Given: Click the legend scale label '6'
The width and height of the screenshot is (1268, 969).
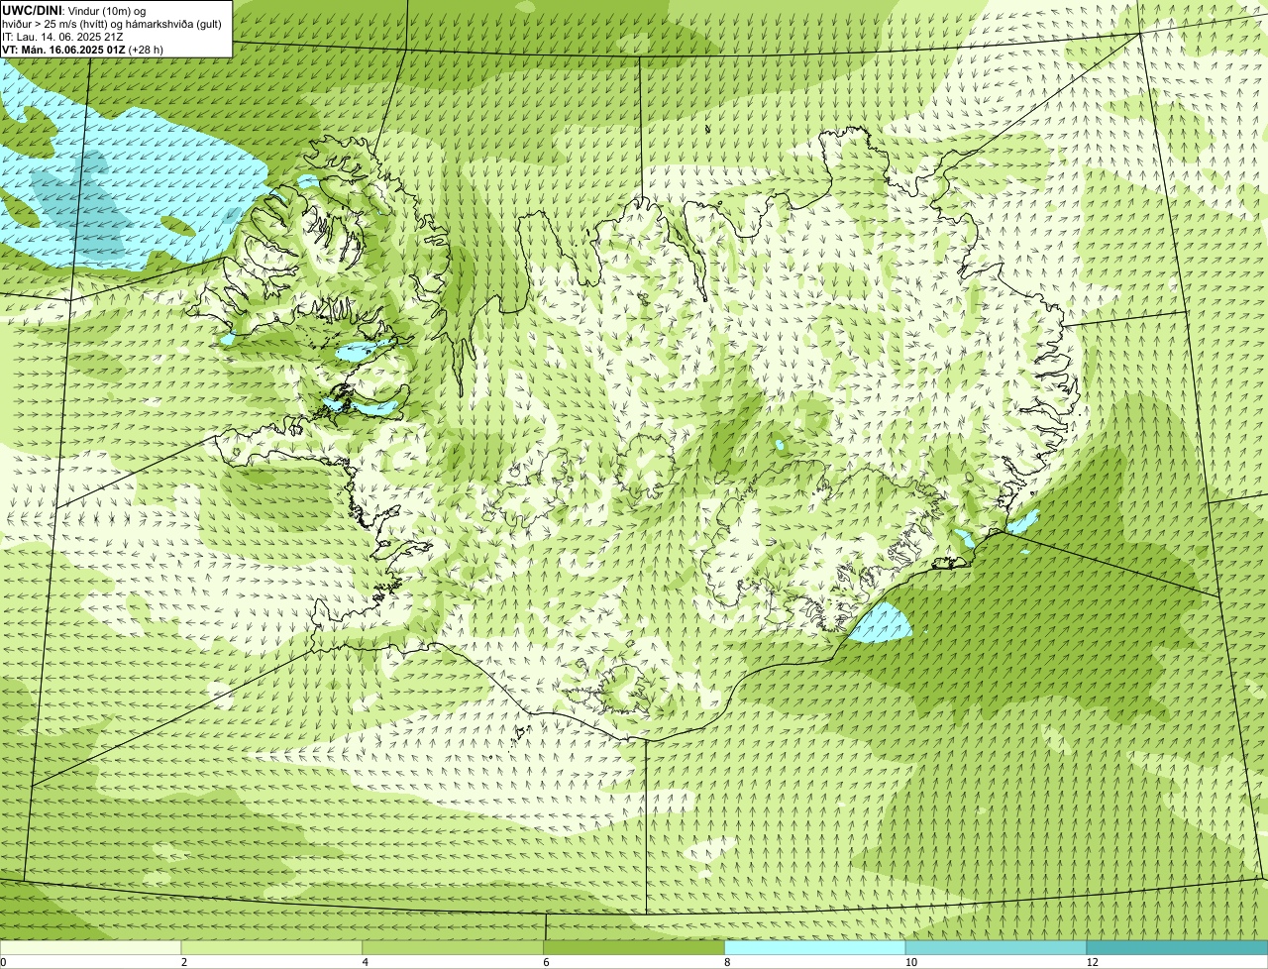Looking at the screenshot, I should (x=546, y=962).
